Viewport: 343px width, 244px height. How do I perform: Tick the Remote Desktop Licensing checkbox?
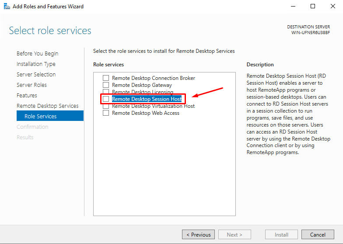pyautogui.click(x=105, y=92)
